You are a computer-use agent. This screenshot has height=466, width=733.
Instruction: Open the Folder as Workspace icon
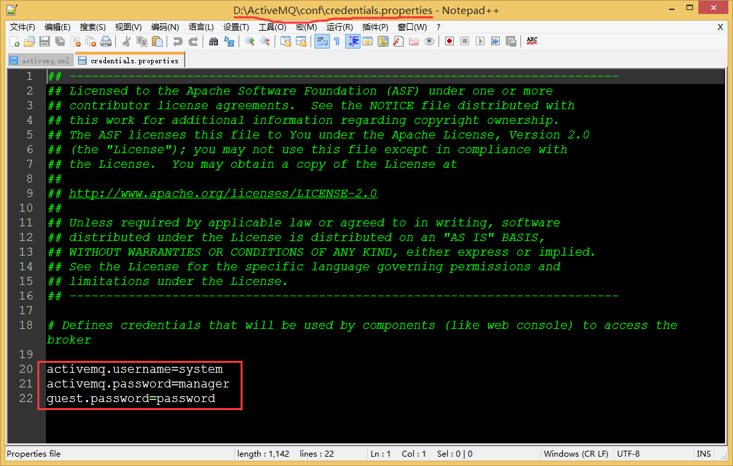click(414, 41)
